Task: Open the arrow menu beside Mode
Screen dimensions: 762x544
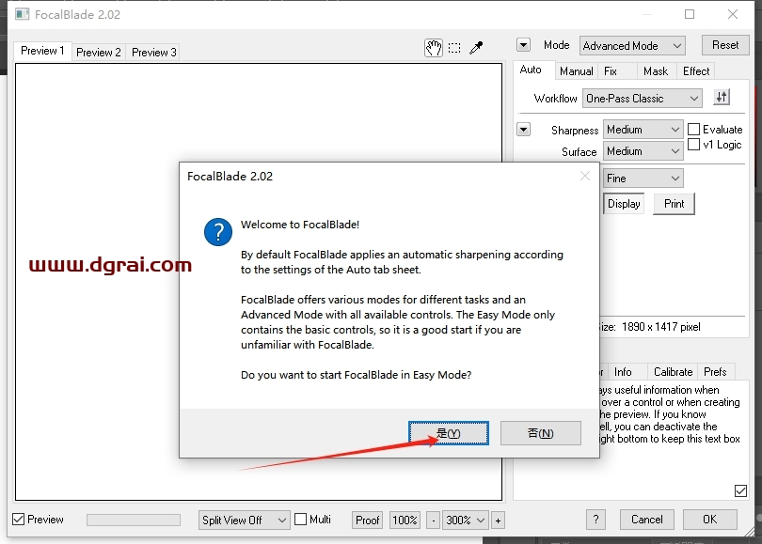Action: pos(523,45)
